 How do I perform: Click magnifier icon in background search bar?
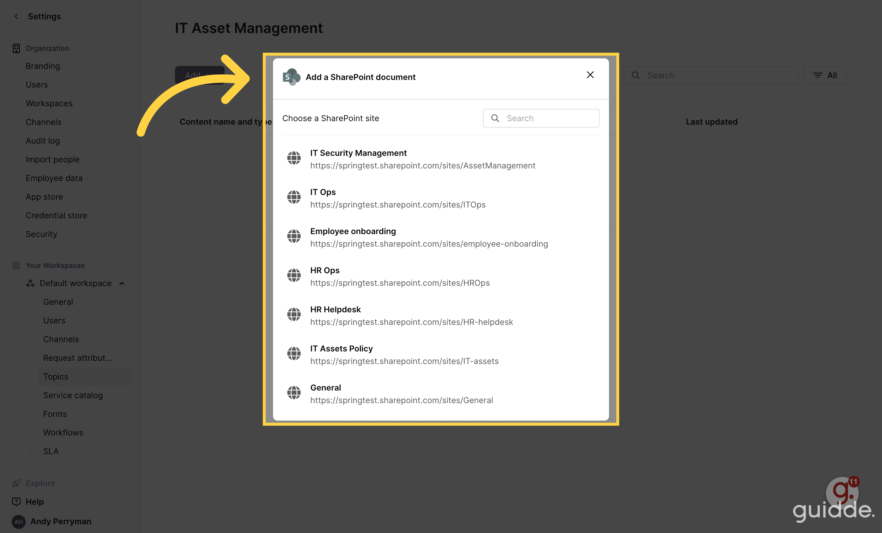pos(636,75)
